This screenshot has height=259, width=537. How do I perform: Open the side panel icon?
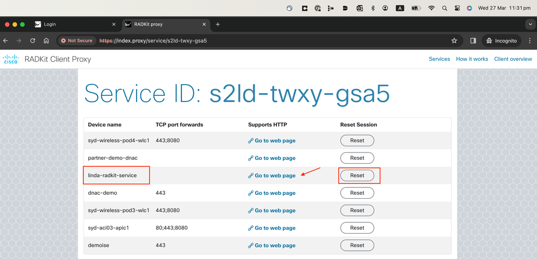click(x=473, y=41)
